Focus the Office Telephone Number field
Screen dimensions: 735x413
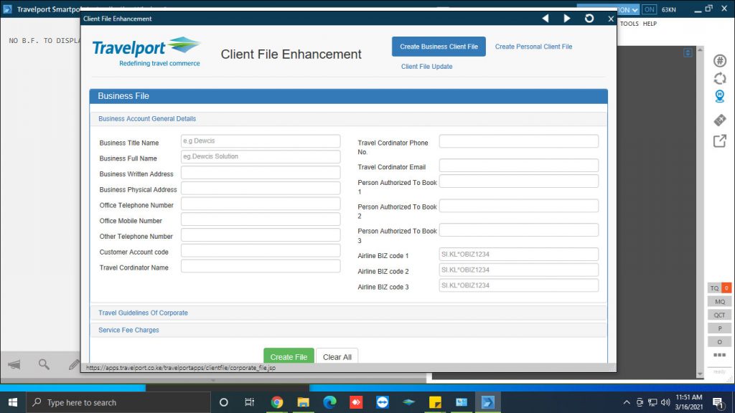261,203
